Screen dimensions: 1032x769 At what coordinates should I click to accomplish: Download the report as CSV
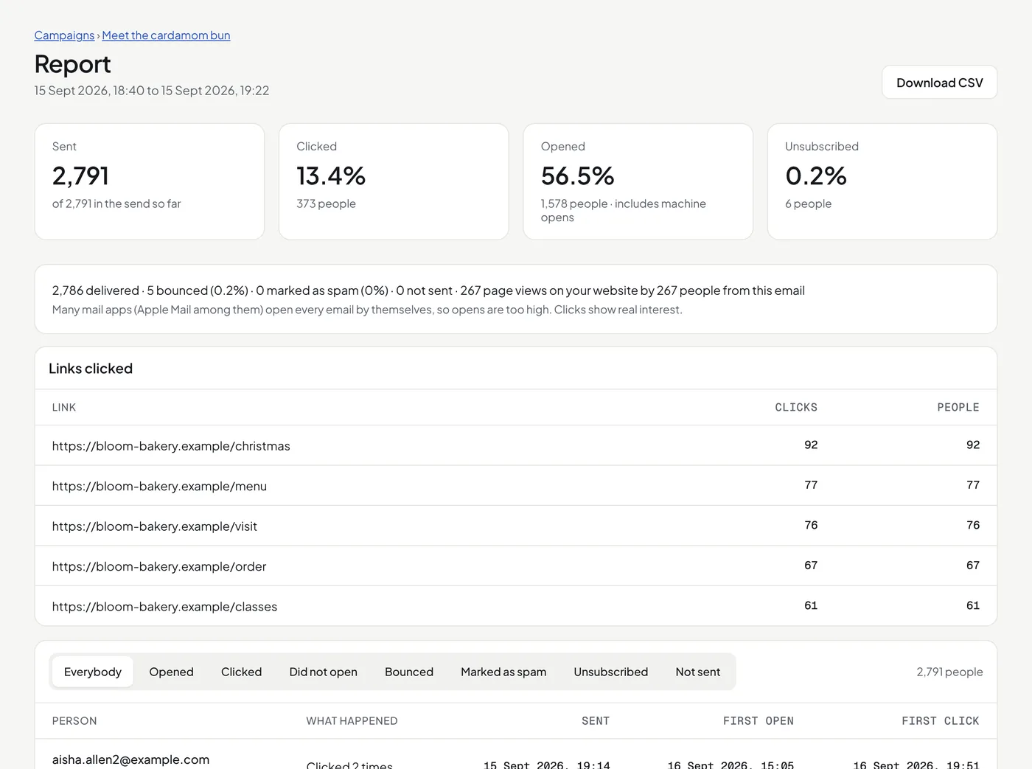tap(939, 83)
